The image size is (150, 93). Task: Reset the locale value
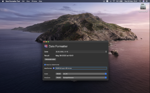(x=58, y=74)
